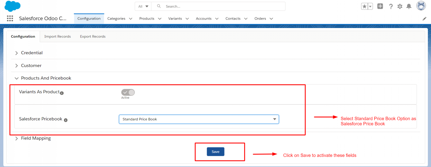Image resolution: width=431 pixels, height=167 pixels.
Task: Click inside the global Search field
Action: click(x=196, y=6)
